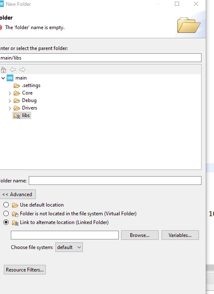Viewport: 214px width, 294px height.
Task: Click the .settings folder icon
Action: point(17,85)
